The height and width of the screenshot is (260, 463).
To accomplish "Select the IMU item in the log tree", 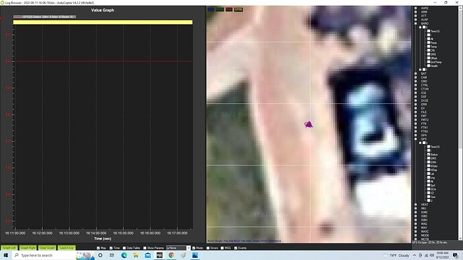I will coord(423,208).
